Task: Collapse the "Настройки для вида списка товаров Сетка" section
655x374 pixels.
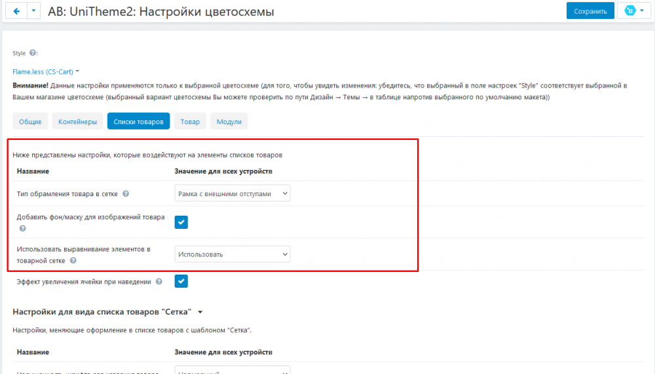Action: (x=200, y=313)
